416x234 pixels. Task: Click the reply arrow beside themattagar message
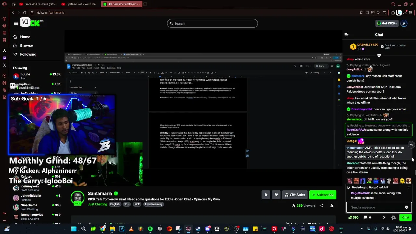411,145
